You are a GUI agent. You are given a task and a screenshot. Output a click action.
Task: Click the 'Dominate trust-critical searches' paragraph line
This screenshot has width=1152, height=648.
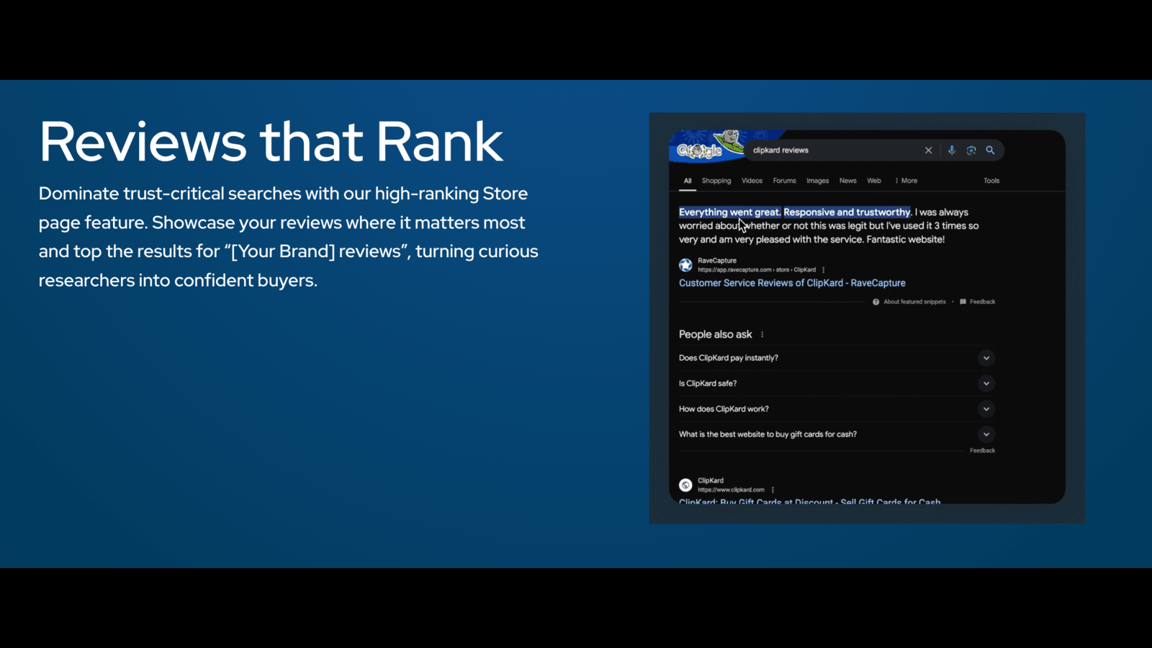coord(283,194)
